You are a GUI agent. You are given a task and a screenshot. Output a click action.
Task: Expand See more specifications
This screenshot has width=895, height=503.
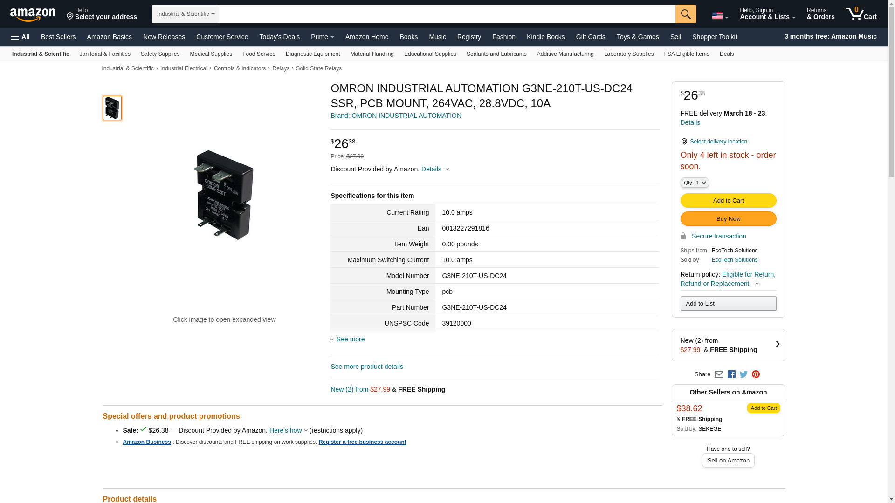coord(348,339)
